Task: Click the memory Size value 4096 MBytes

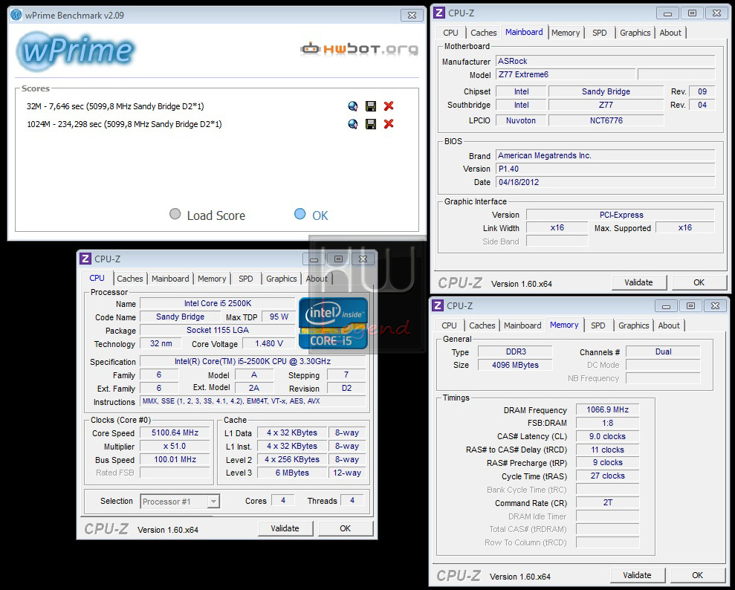Action: pos(515,365)
